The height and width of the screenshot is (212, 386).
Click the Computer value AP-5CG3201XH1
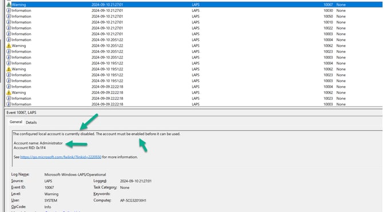[133, 201]
